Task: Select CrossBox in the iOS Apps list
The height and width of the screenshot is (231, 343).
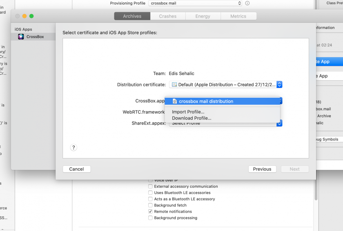Action: (33, 37)
